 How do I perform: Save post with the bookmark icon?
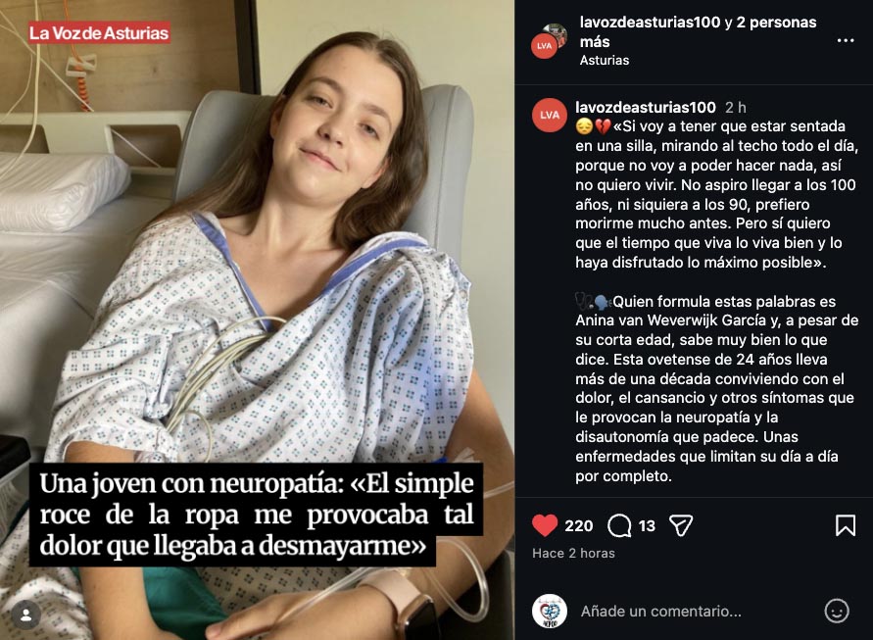tap(846, 525)
